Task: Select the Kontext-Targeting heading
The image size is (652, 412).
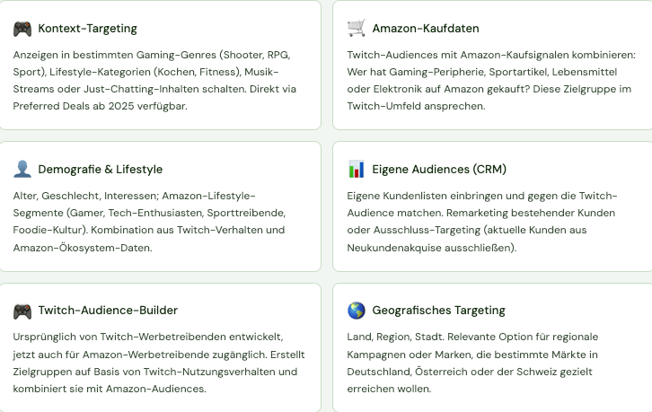Action: (87, 28)
